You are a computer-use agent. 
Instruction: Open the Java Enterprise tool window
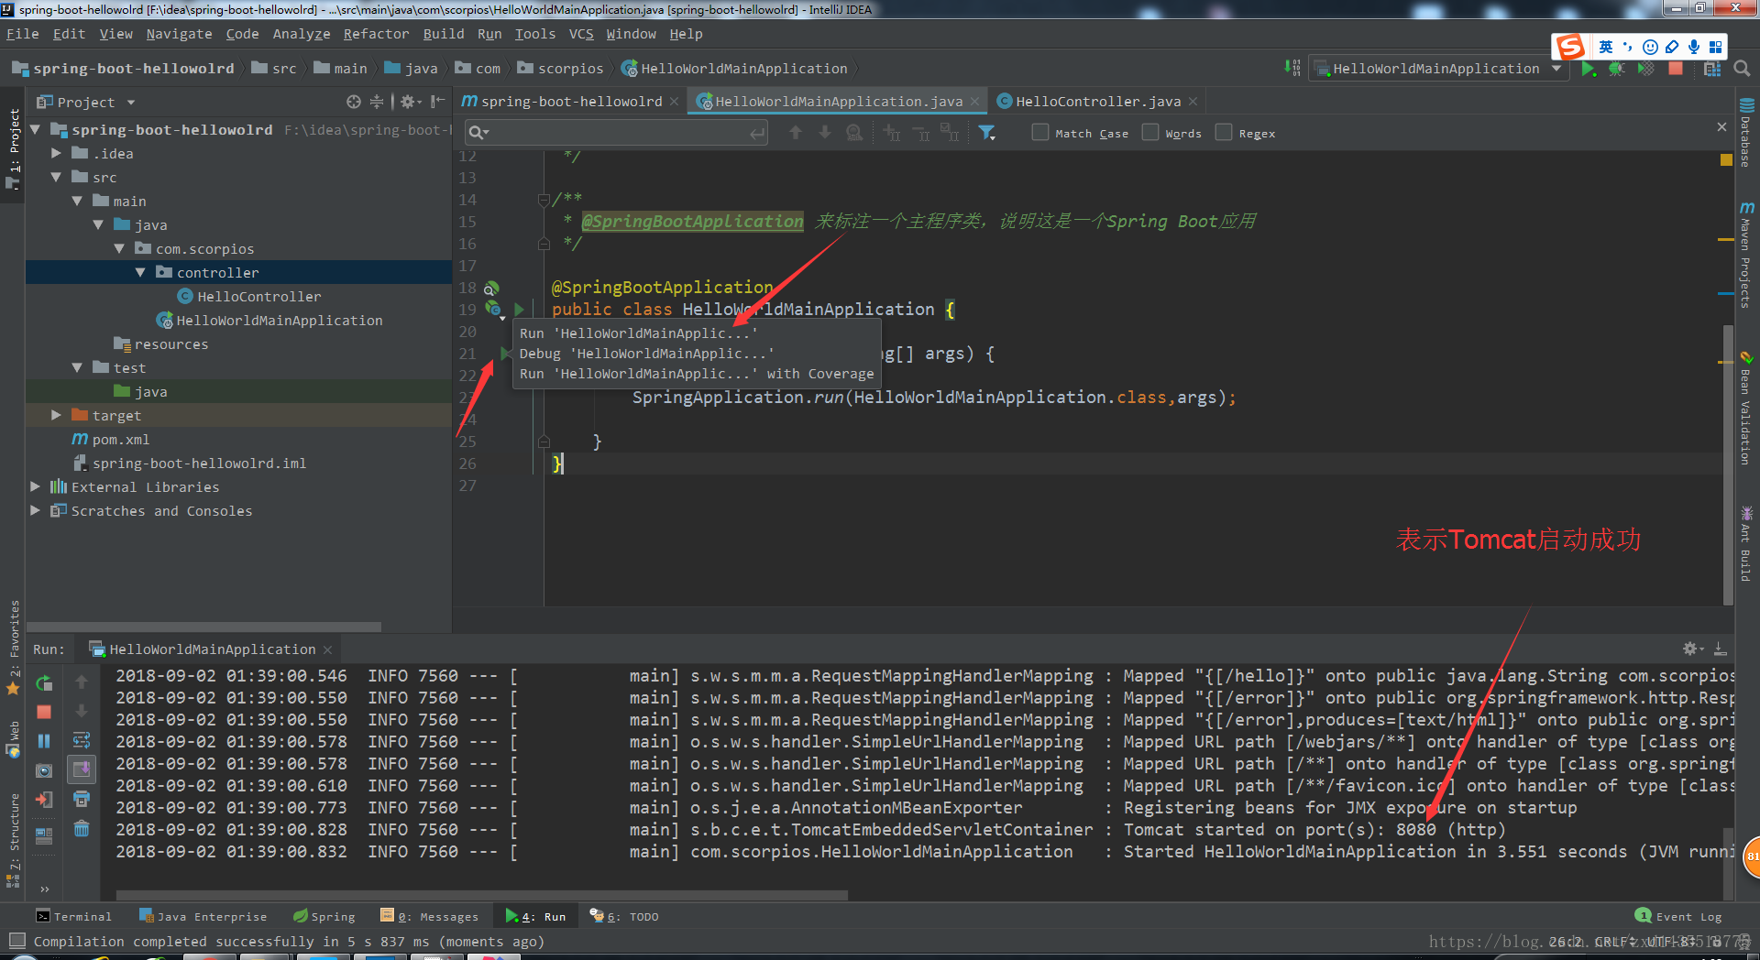pos(203,916)
